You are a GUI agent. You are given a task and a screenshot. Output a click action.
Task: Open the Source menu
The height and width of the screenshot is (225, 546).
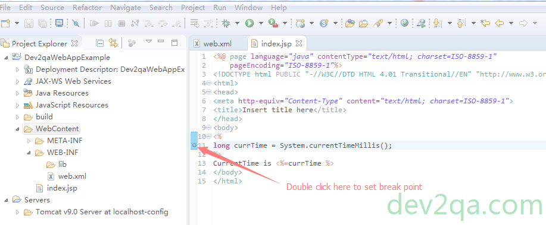(x=52, y=7)
